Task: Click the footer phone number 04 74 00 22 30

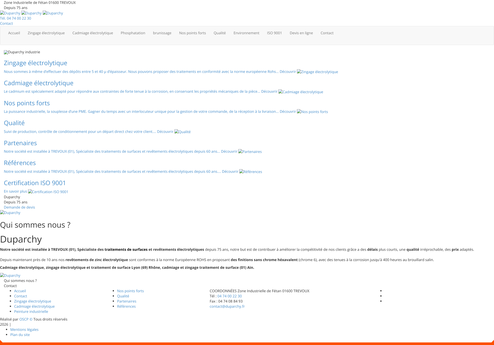Action: point(230,296)
